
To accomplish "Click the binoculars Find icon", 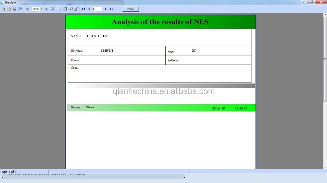I will (x=20, y=9).
